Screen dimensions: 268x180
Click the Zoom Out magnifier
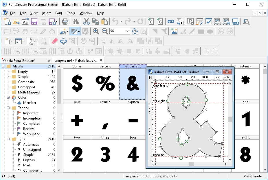click(x=105, y=31)
